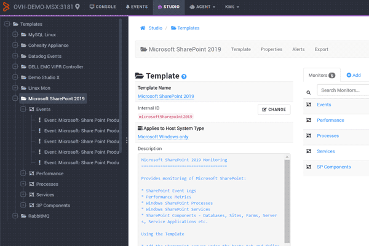The height and width of the screenshot is (246, 369).
Task: Click Add monitor button
Action: click(354, 75)
